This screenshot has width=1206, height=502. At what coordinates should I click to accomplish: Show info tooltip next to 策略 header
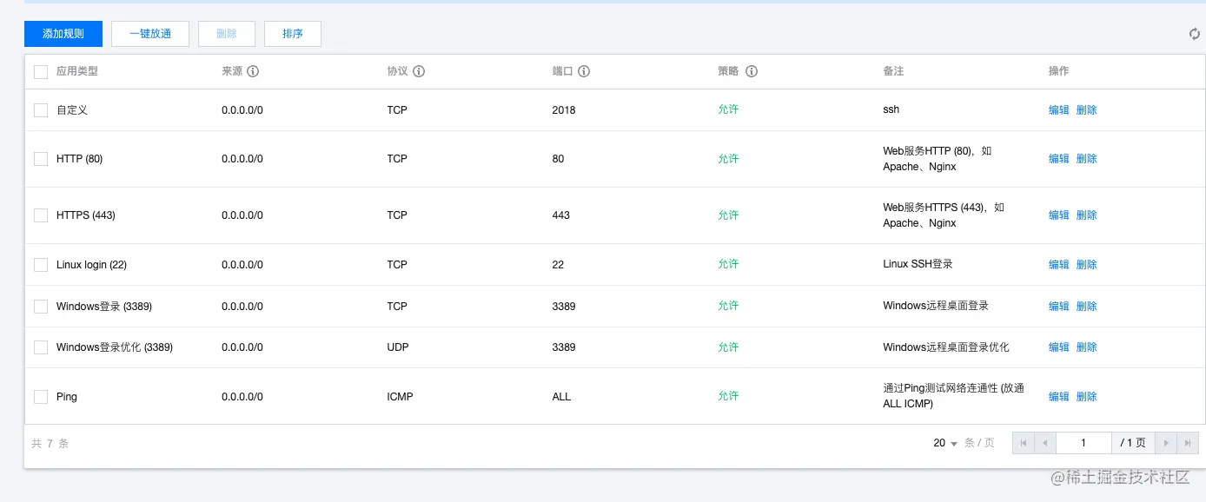[x=752, y=71]
